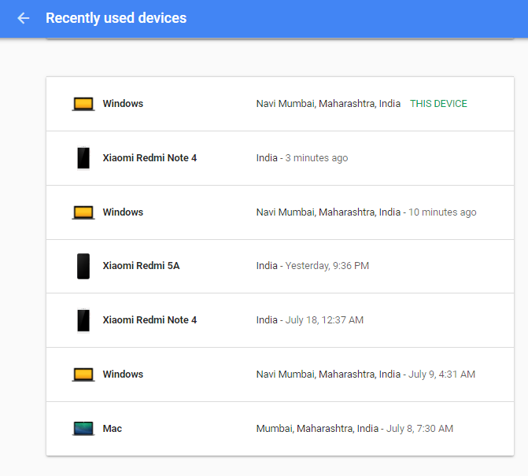Click phone icon for Redmi Note 4, July 18
Screen dimensions: 528x476
click(83, 320)
